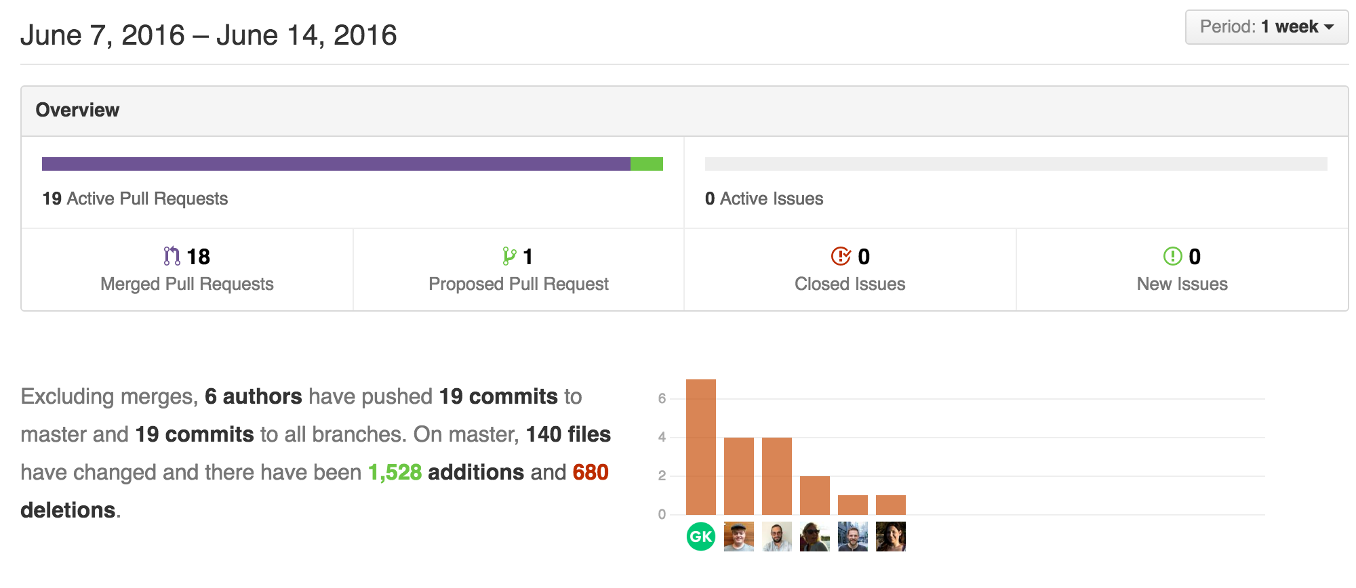Click the merged pull request icon beside 18
This screenshot has height=588, width=1356.
(x=172, y=256)
